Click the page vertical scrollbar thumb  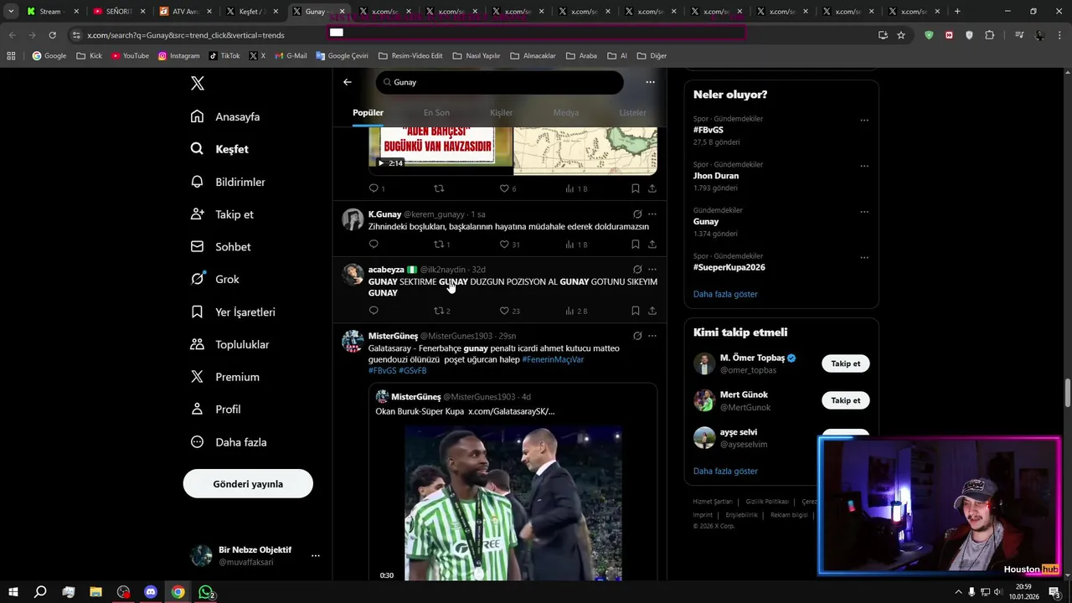1067,392
